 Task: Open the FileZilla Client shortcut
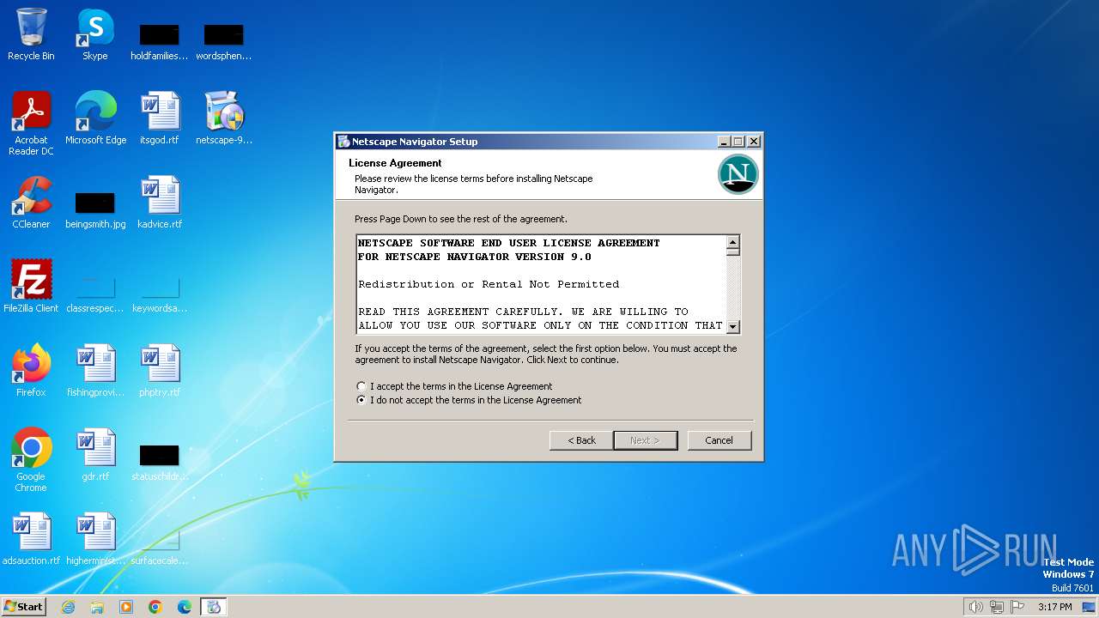click(31, 286)
